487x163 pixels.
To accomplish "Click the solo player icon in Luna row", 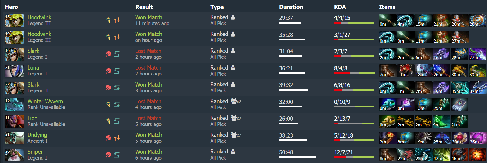I will tap(233, 68).
